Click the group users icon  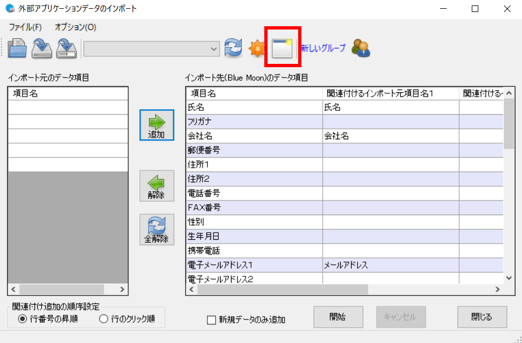point(360,48)
